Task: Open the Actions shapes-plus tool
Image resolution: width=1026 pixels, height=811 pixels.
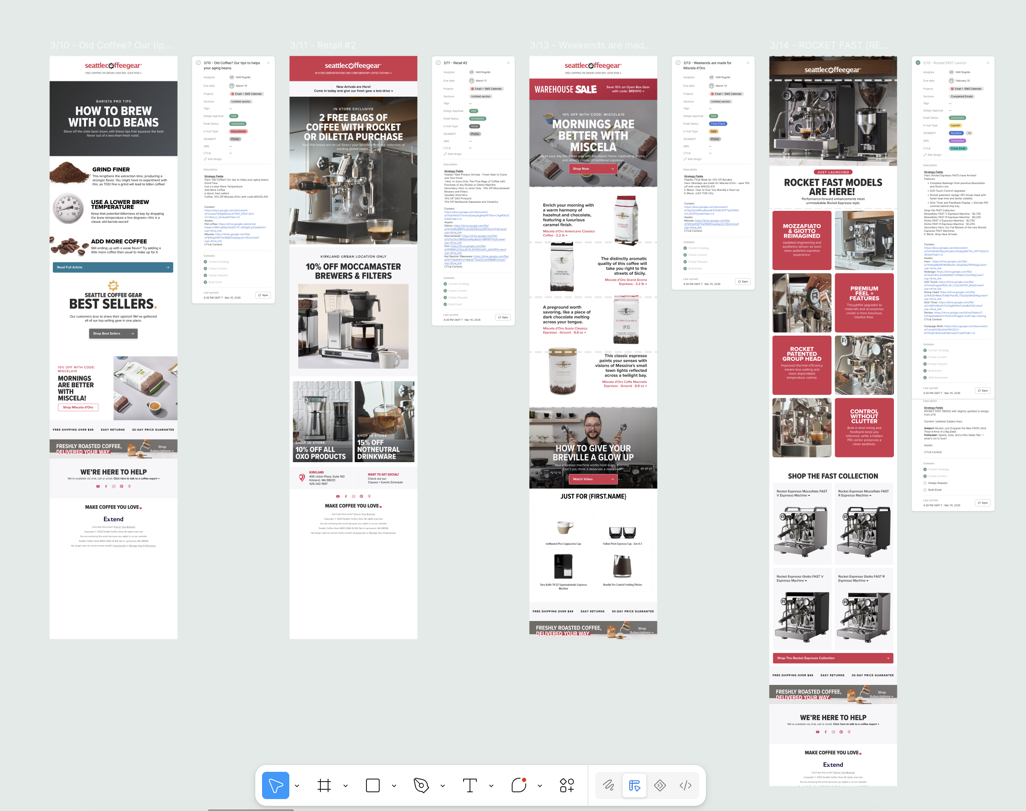Action: 567,785
